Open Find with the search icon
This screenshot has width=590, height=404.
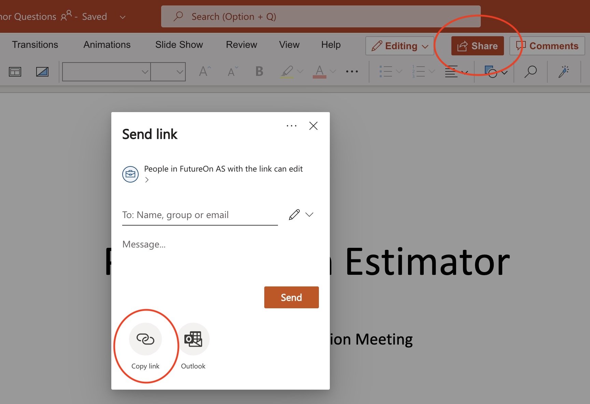(530, 72)
